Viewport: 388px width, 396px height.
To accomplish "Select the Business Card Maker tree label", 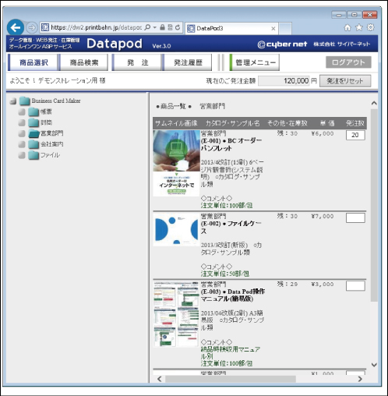I will (56, 101).
